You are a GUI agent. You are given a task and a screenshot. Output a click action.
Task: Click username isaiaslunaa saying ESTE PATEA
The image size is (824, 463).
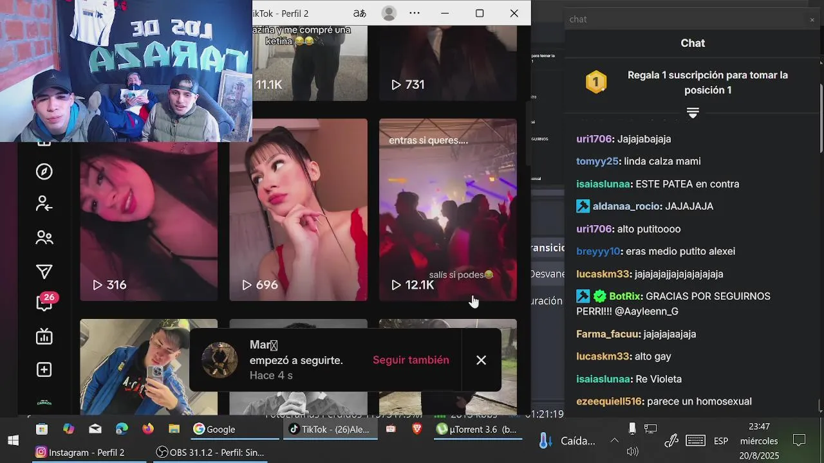click(603, 184)
